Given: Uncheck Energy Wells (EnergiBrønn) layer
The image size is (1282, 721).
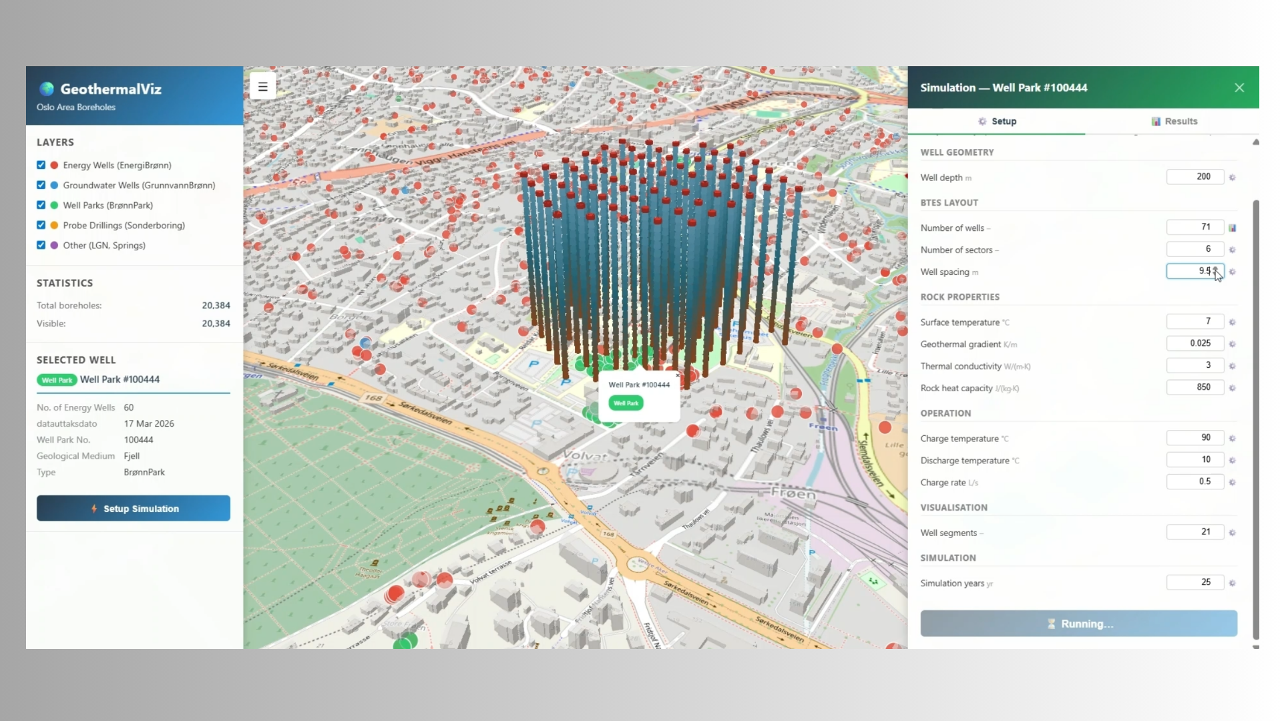Looking at the screenshot, I should coord(41,165).
